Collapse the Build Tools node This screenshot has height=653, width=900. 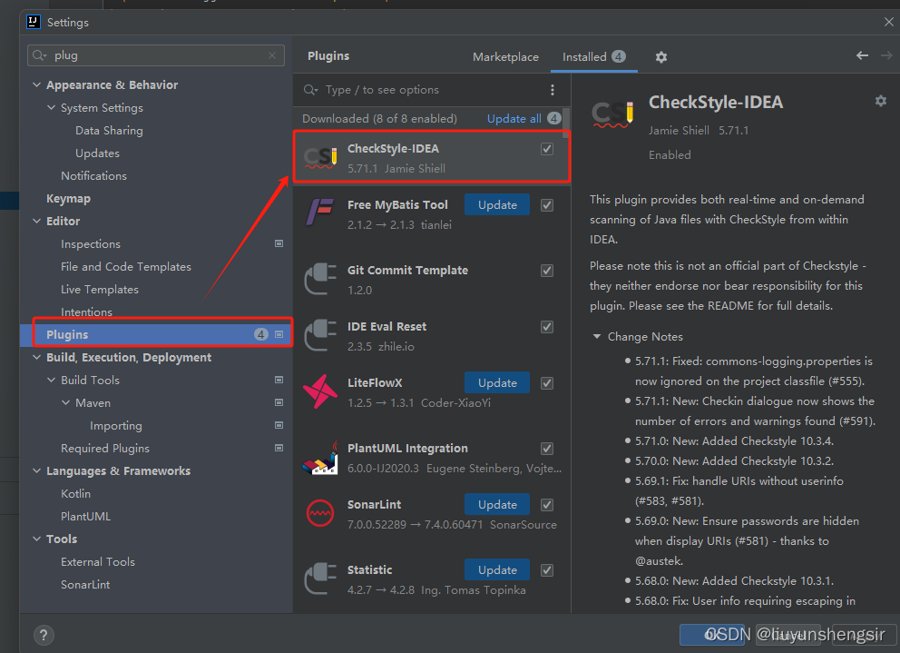pyautogui.click(x=51, y=380)
